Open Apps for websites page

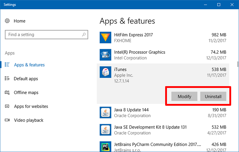tap(31, 106)
